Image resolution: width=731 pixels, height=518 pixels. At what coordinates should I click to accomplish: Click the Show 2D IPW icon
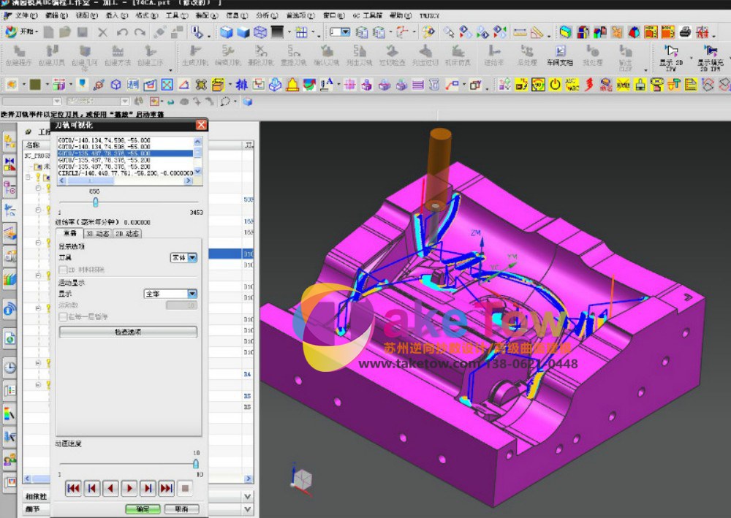click(x=671, y=57)
